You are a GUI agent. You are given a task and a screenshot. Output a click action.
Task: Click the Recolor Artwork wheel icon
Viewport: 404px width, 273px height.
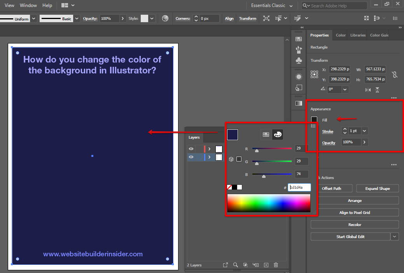165,19
